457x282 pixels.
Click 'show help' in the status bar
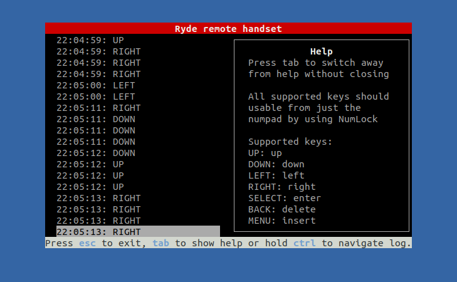216,243
